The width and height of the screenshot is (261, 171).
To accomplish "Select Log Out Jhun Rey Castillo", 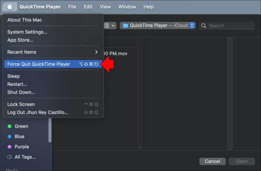I will tap(53, 112).
